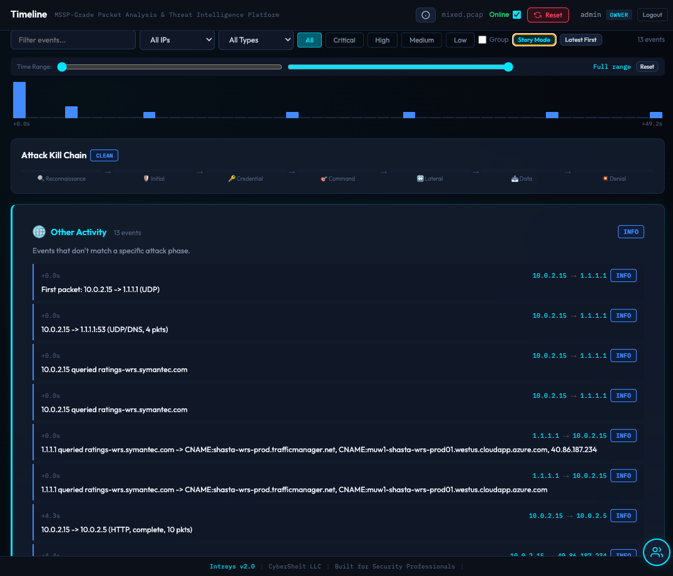
Task: Click the Reset button in the header
Action: click(x=548, y=14)
